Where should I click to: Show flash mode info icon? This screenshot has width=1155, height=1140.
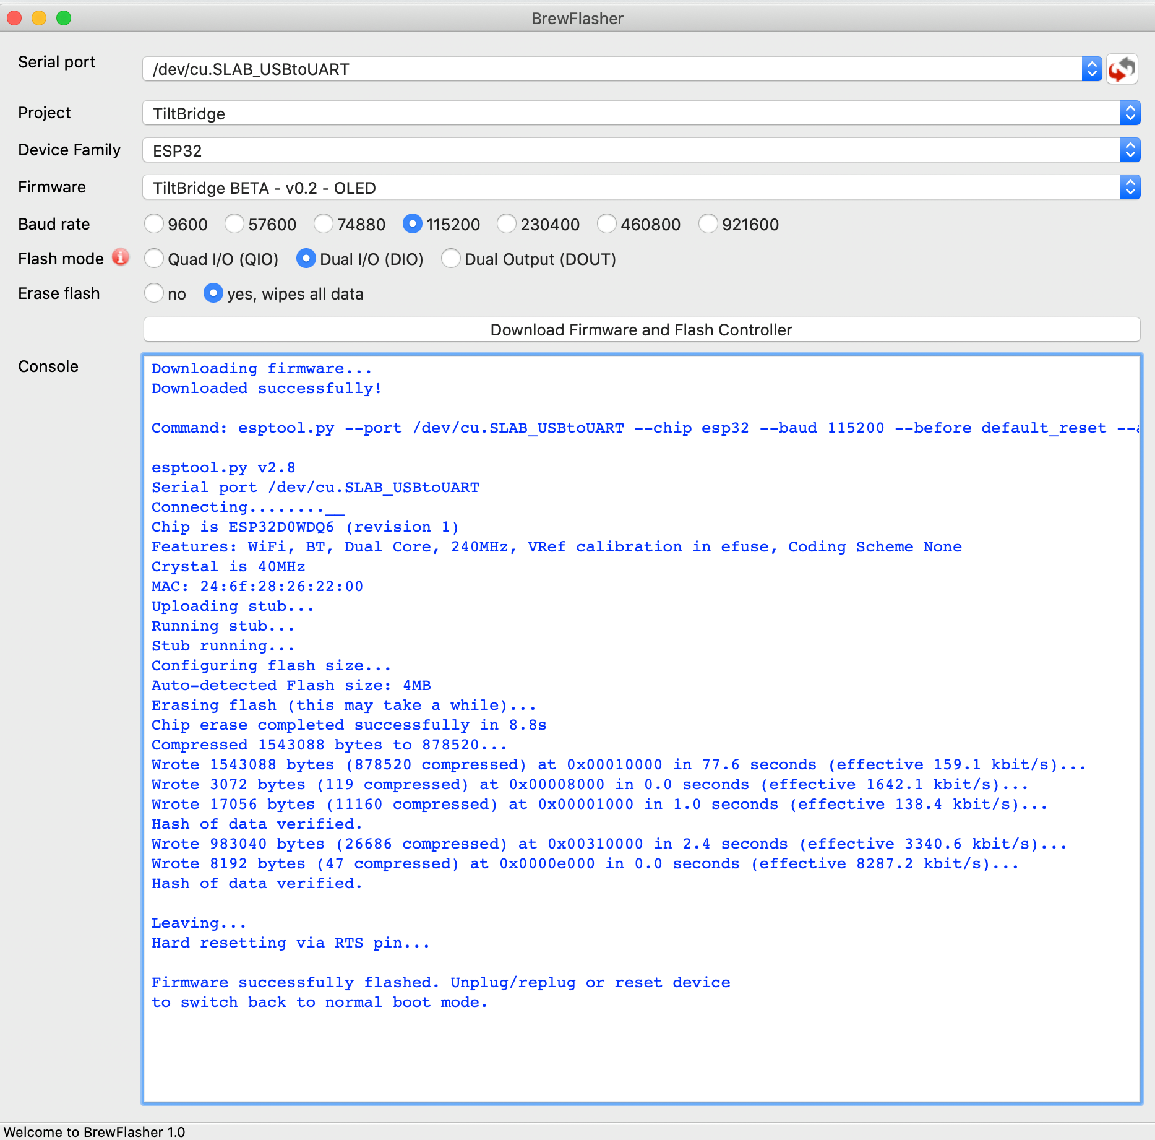[121, 257]
